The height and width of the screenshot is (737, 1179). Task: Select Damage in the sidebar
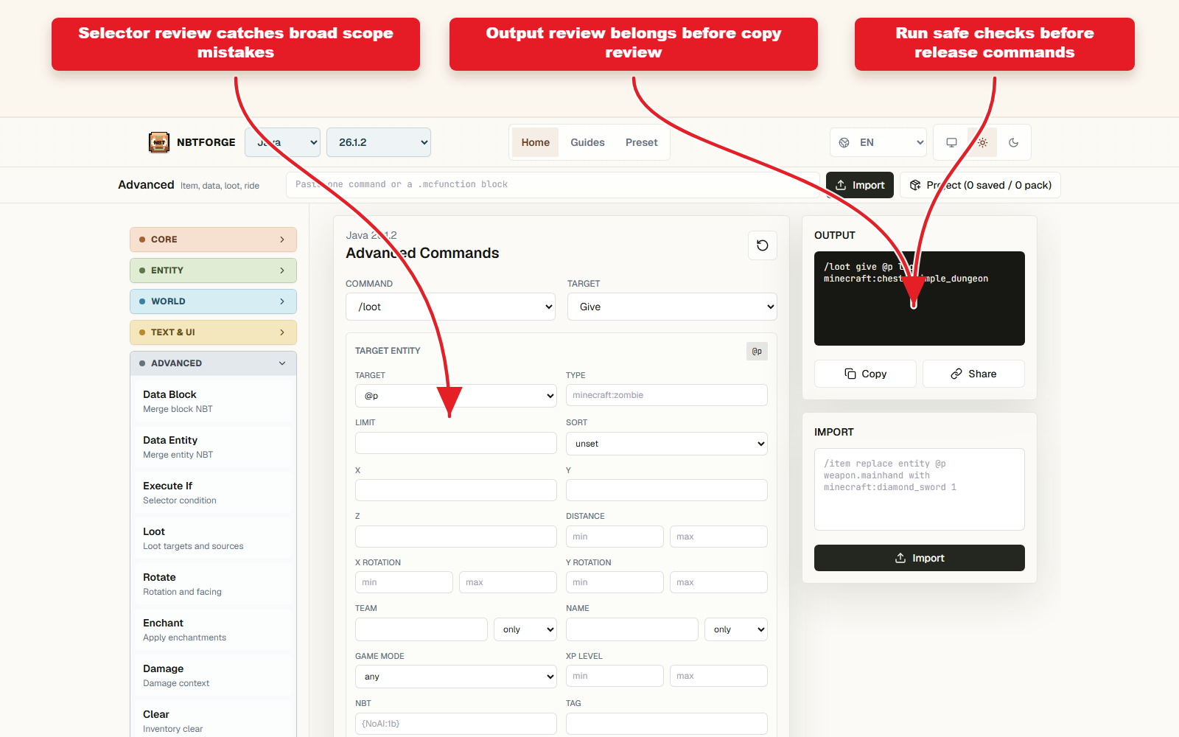coord(213,675)
